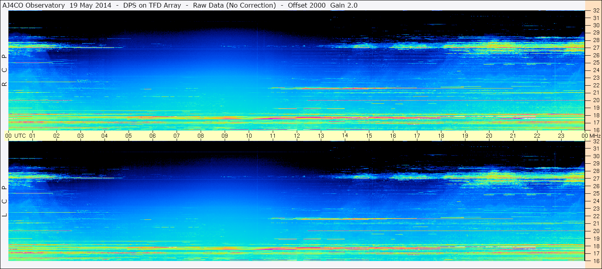Screen dimensions: 602x269
Task: Click the 24 MHz tick of LCP panel
Action: click(x=596, y=201)
